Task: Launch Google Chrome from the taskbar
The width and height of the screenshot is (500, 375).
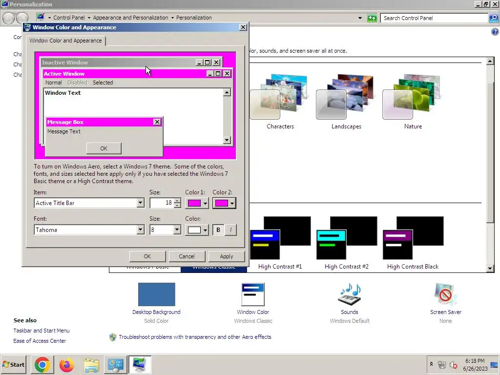Action: click(x=42, y=364)
